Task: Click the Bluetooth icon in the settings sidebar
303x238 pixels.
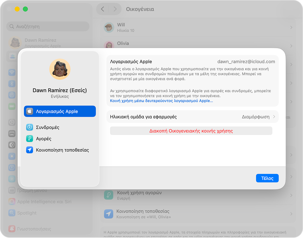Action: (x=12, y=83)
